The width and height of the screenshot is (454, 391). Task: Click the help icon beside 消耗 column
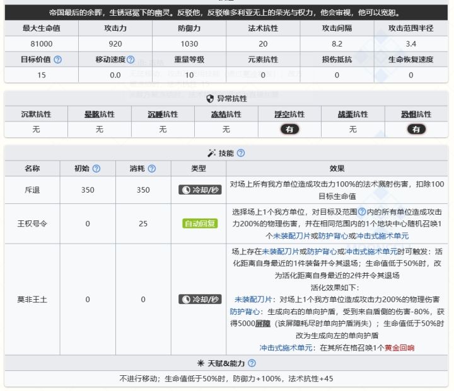click(x=152, y=169)
